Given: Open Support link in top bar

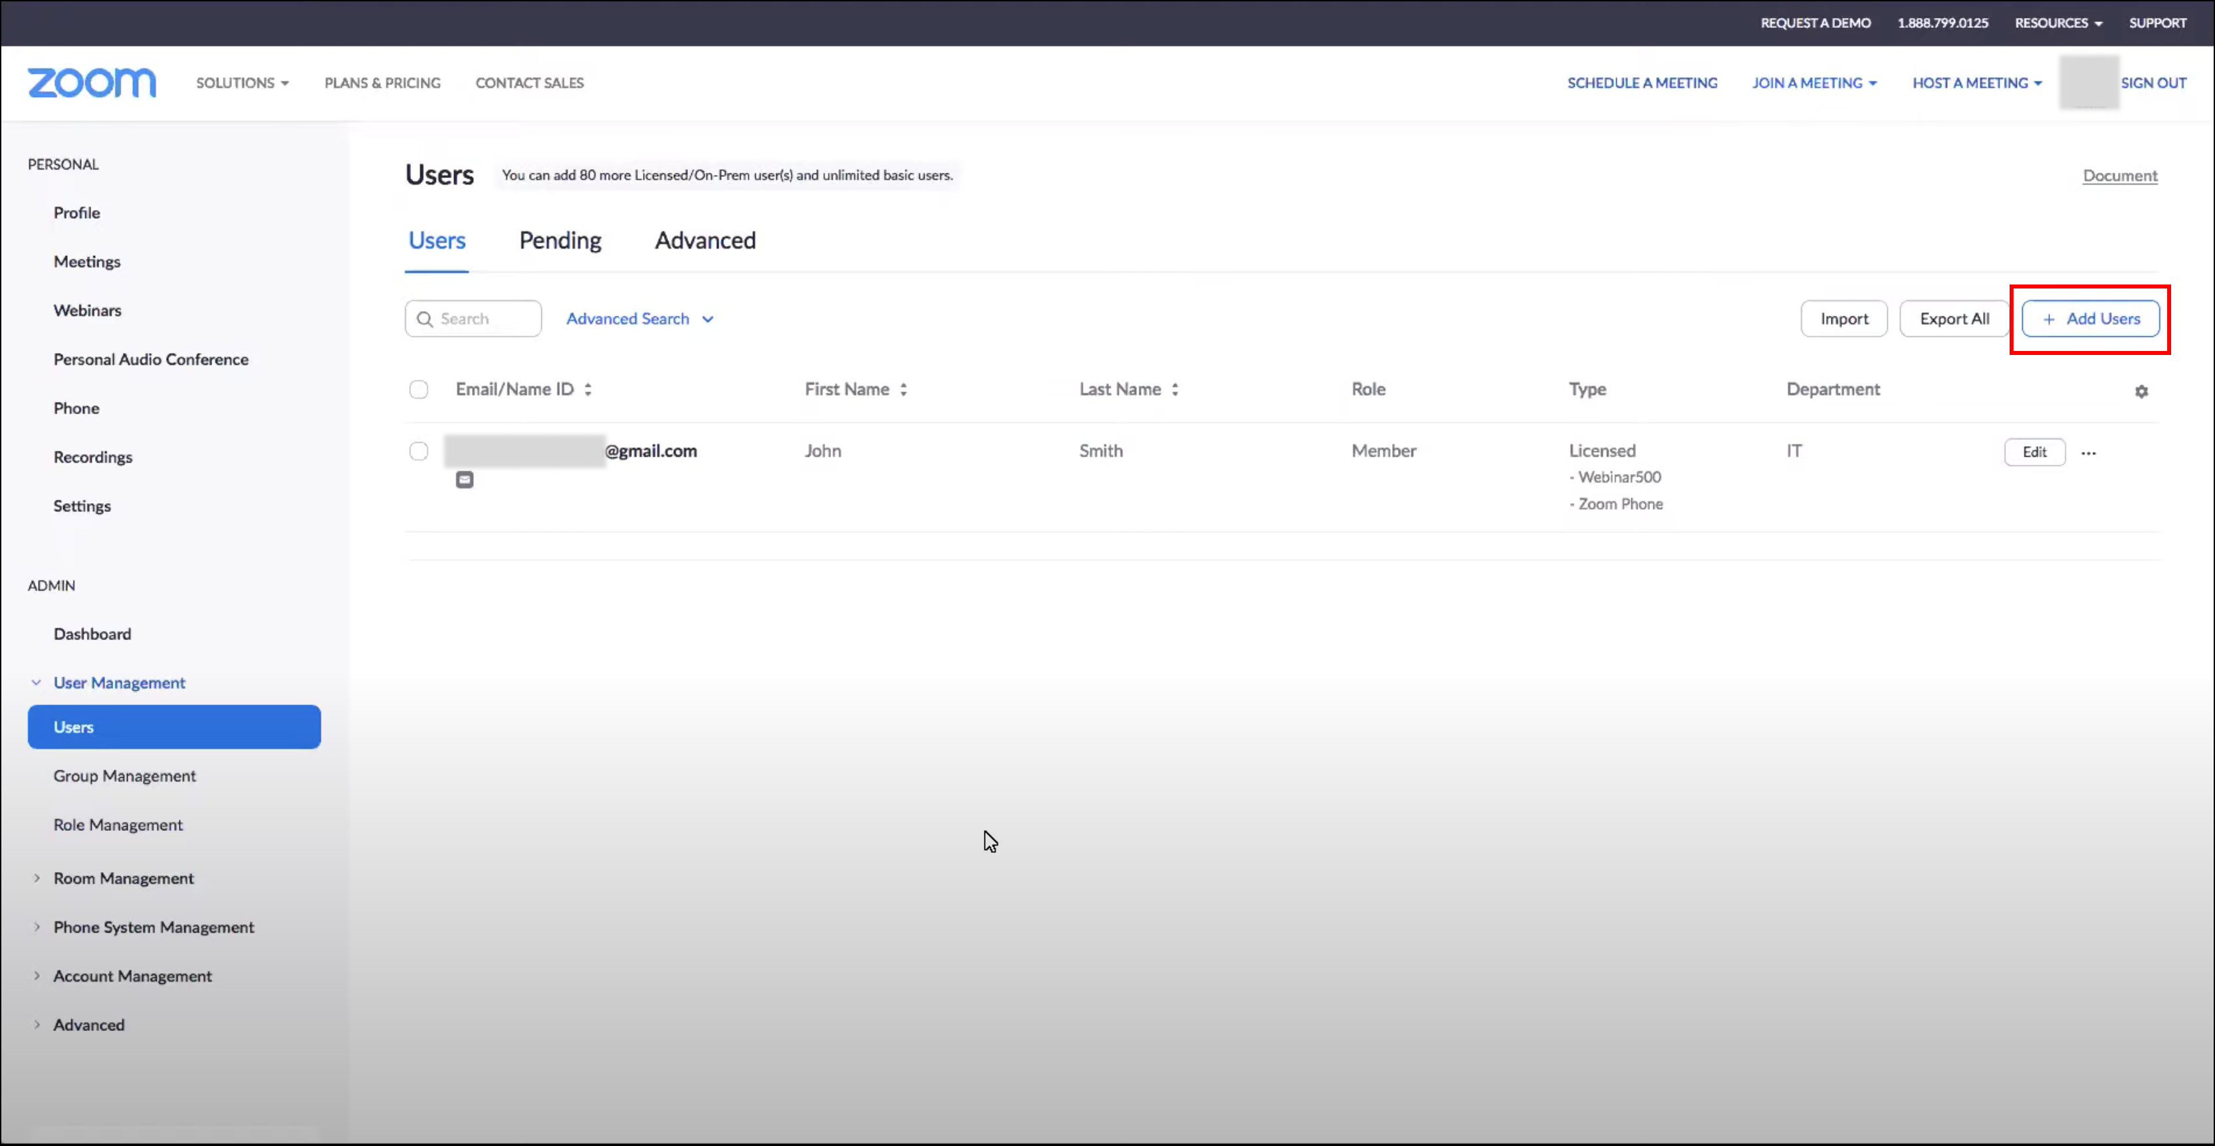Looking at the screenshot, I should [x=2157, y=23].
